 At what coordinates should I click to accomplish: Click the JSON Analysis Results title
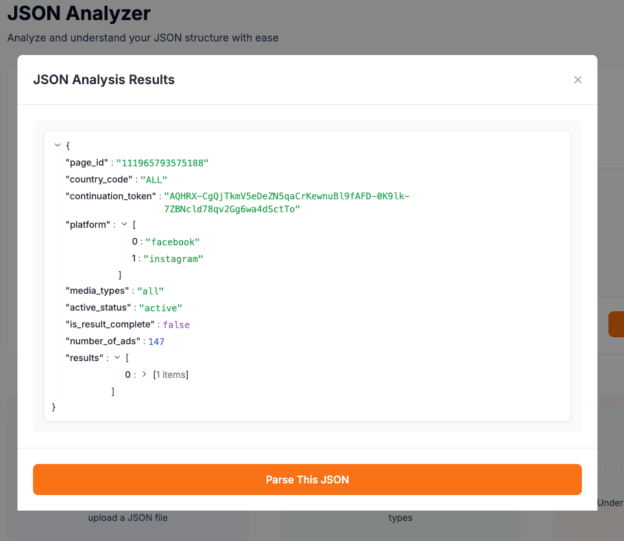104,80
